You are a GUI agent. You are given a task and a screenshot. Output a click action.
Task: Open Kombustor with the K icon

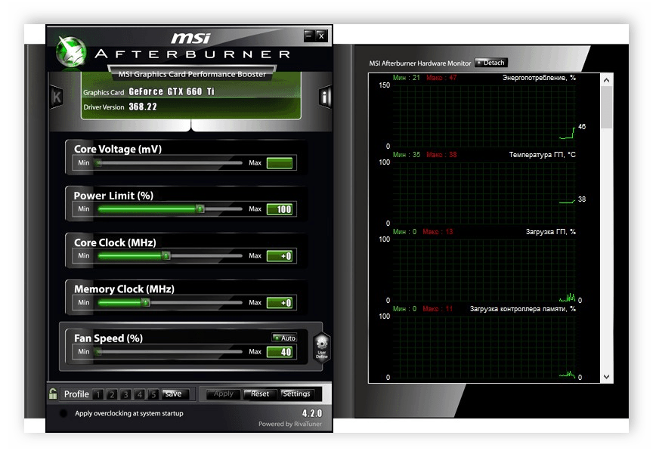click(x=57, y=97)
